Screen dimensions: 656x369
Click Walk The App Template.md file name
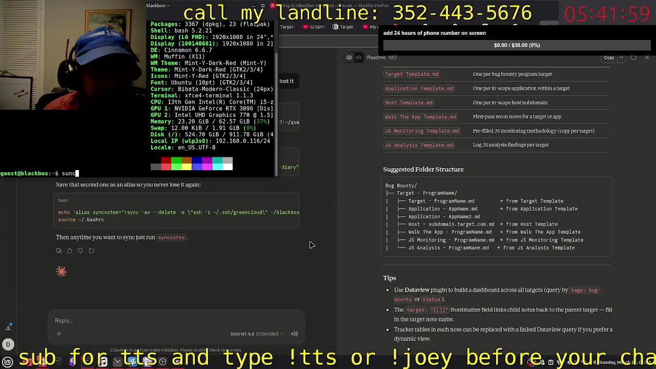click(420, 117)
